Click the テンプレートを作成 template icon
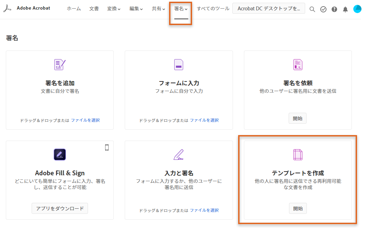 (298, 155)
